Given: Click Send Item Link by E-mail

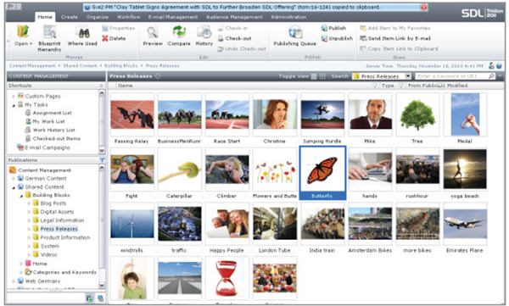Looking at the screenshot, I should [x=395, y=38].
